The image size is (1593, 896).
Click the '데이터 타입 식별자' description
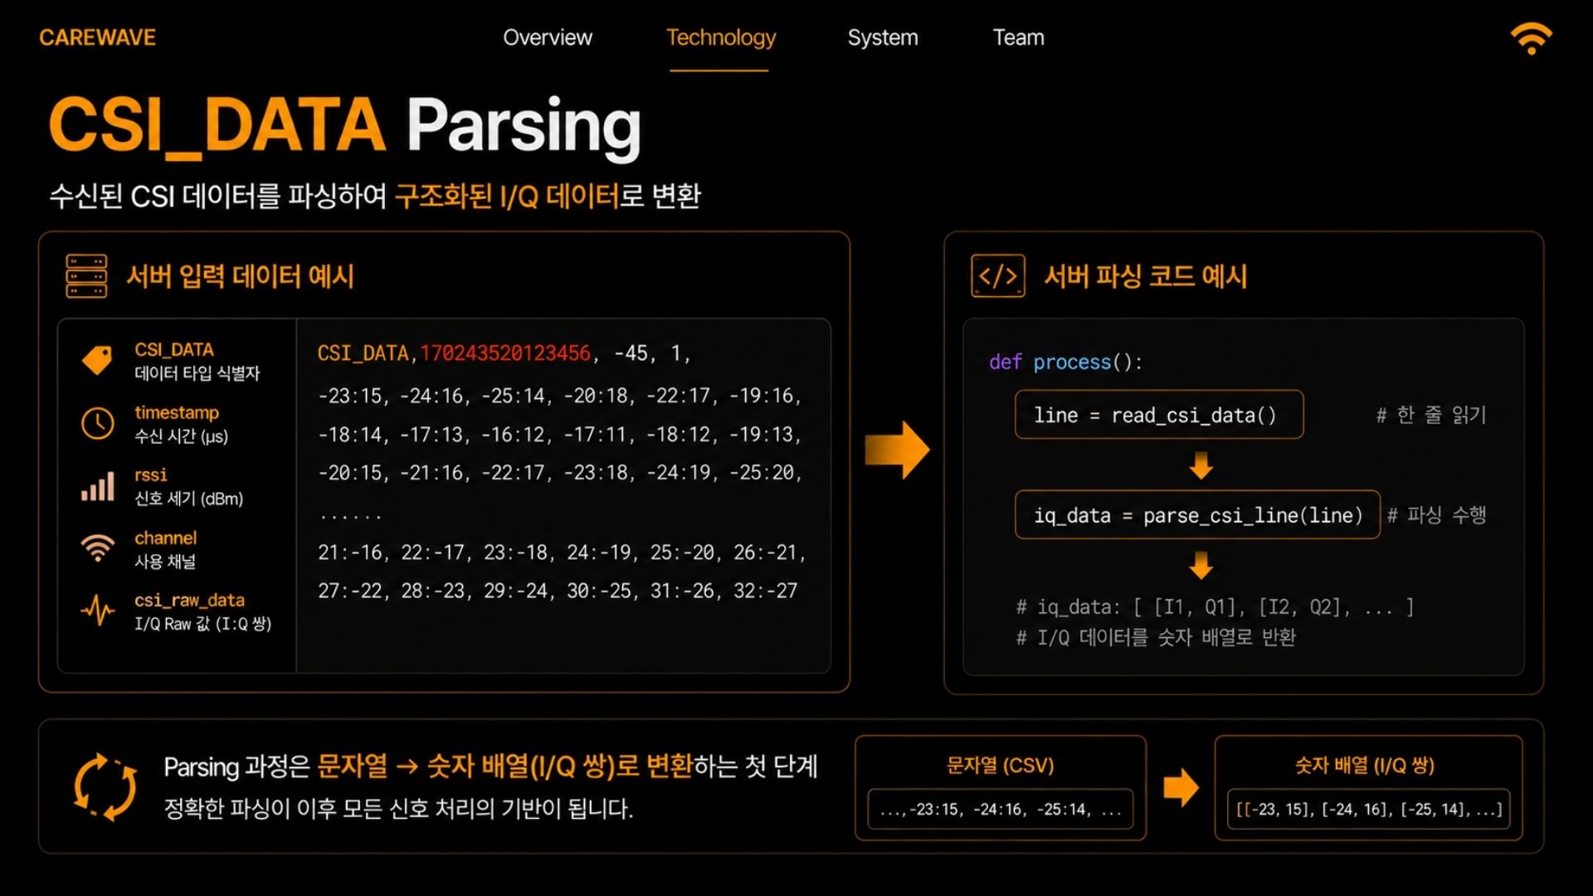click(x=197, y=373)
